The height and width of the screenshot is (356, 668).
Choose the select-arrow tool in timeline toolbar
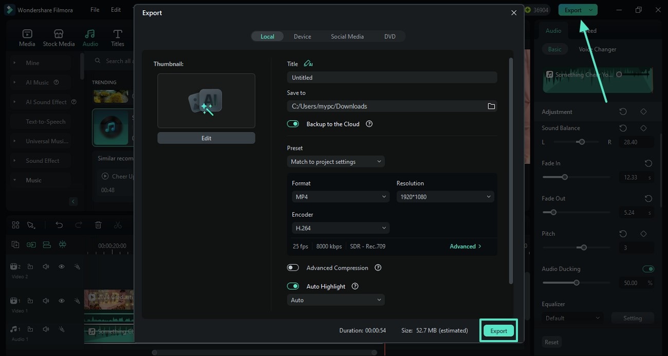point(31,225)
